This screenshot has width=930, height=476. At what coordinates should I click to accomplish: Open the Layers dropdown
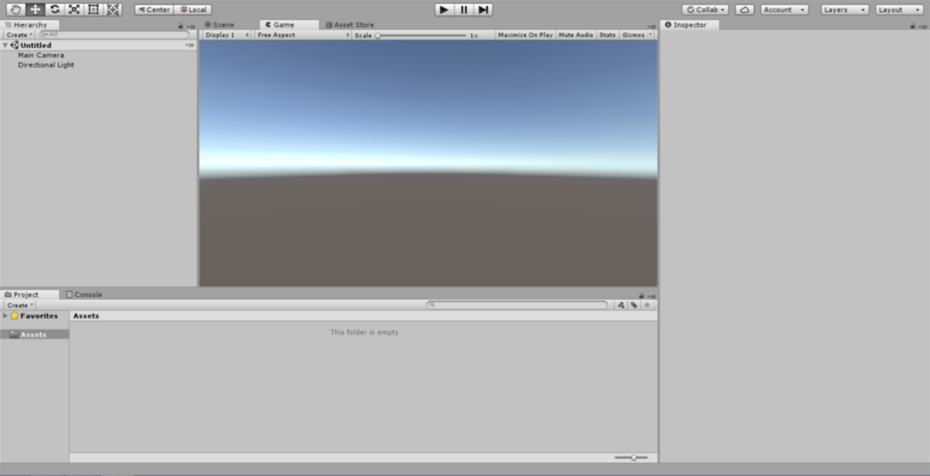pyautogui.click(x=845, y=9)
